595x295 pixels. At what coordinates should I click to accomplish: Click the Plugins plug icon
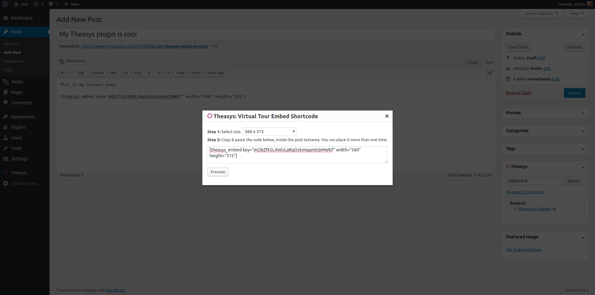tap(6, 127)
